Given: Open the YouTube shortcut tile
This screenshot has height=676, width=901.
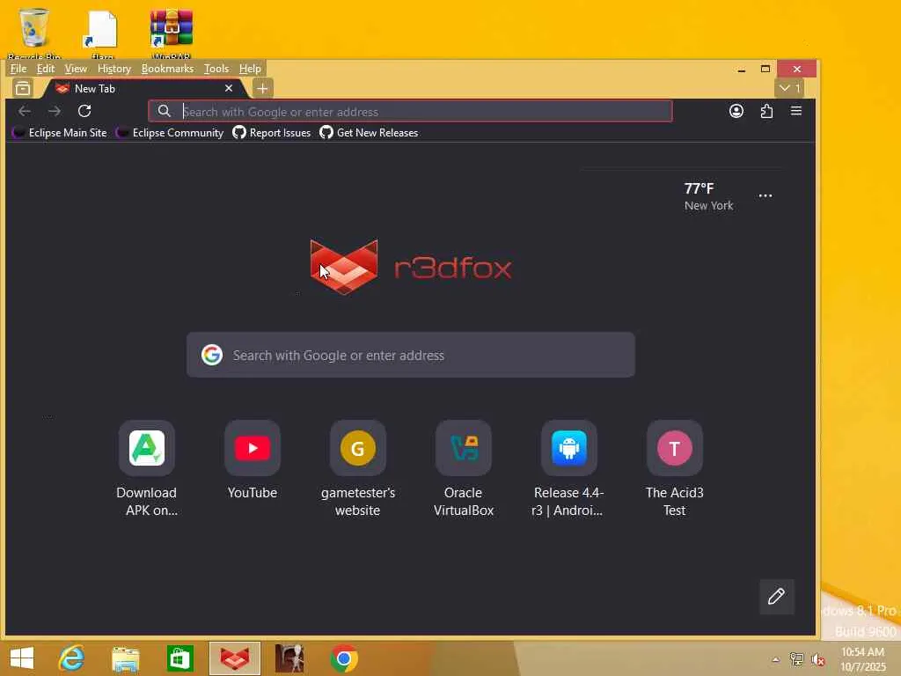Looking at the screenshot, I should [x=253, y=459].
